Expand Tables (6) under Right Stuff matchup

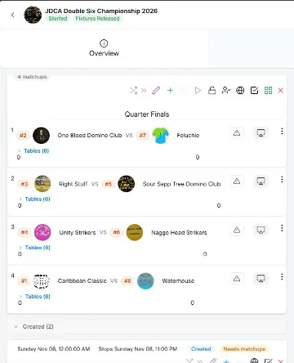(x=38, y=199)
